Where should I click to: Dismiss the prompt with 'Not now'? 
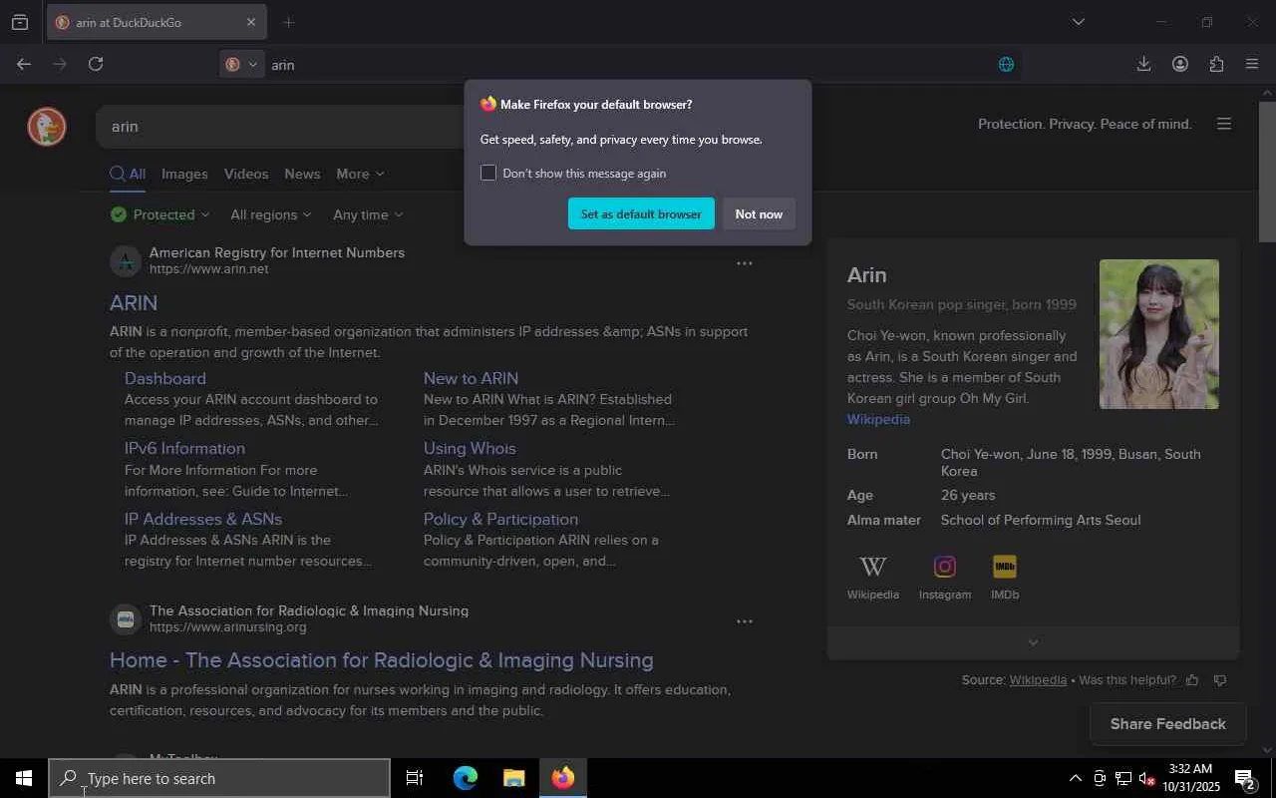click(x=759, y=213)
